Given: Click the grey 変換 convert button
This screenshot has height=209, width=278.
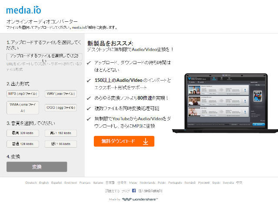Looking at the screenshot, I should (x=36, y=167).
